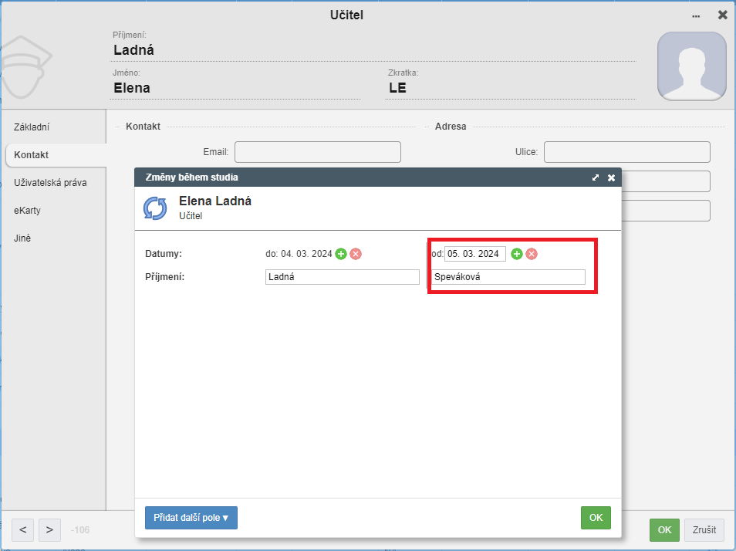The width and height of the screenshot is (736, 551).
Task: Click the Zrušit button
Action: click(704, 530)
